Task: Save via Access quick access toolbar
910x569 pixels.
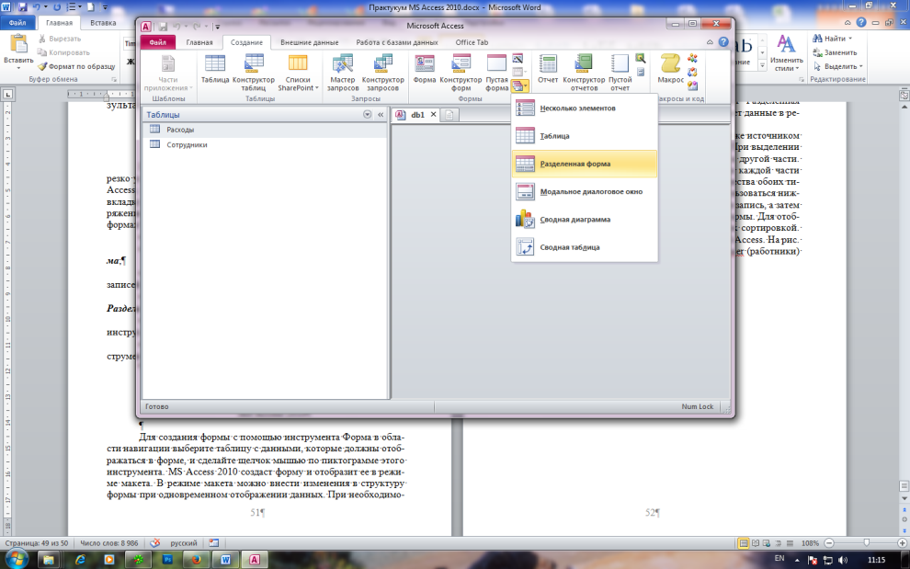Action: [x=163, y=26]
